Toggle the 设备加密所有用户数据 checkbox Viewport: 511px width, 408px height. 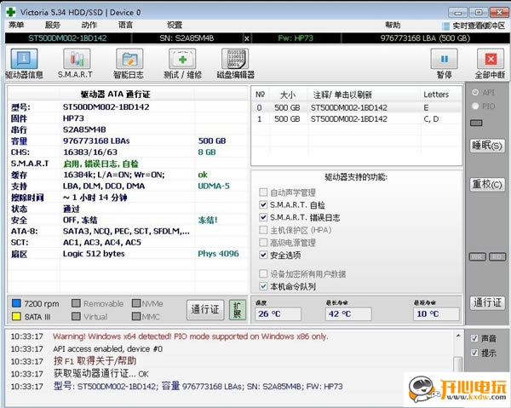[263, 273]
